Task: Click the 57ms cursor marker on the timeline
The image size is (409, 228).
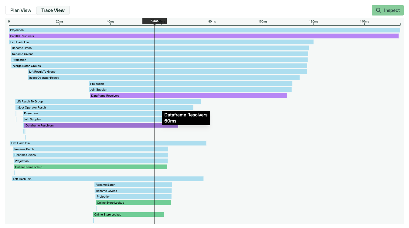Action: point(154,21)
